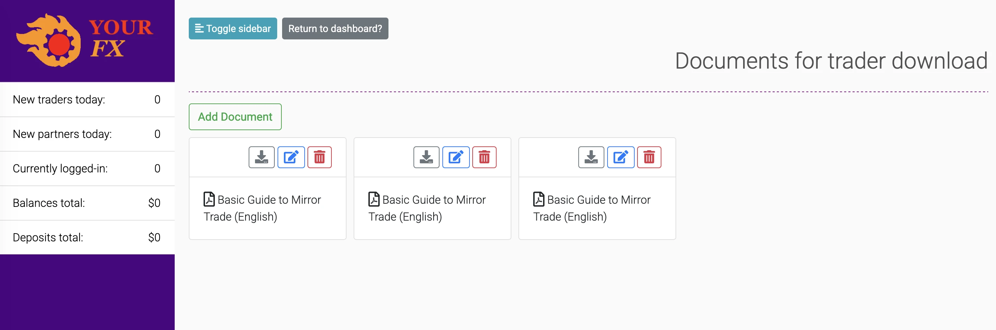The height and width of the screenshot is (330, 996).
Task: Click the Add Document button
Action: coord(235,117)
